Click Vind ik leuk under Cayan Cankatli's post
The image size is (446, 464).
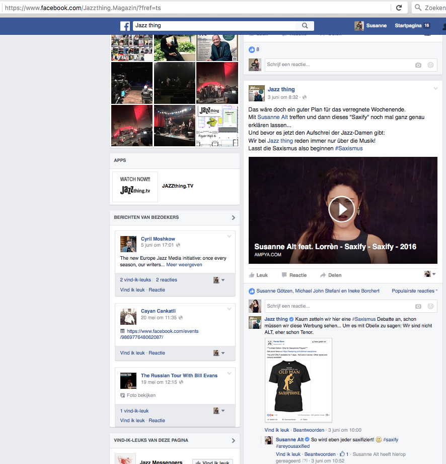point(132,353)
